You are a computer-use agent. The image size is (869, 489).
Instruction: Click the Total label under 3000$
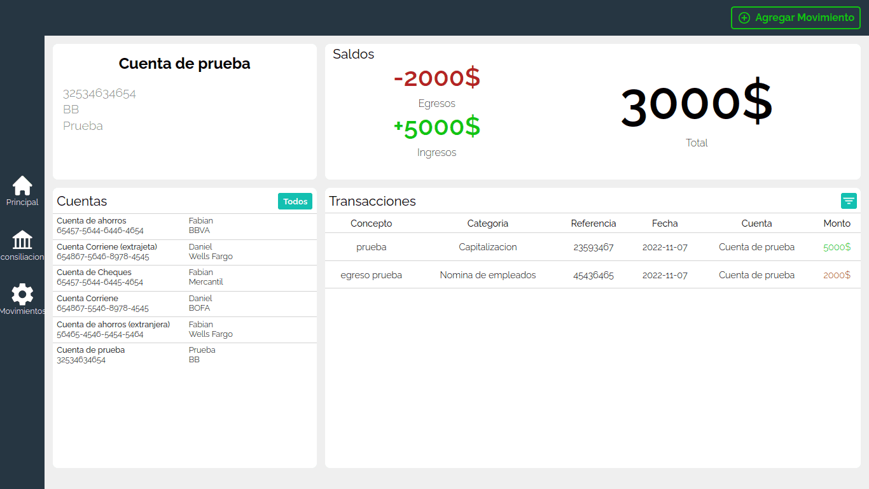[x=697, y=143]
